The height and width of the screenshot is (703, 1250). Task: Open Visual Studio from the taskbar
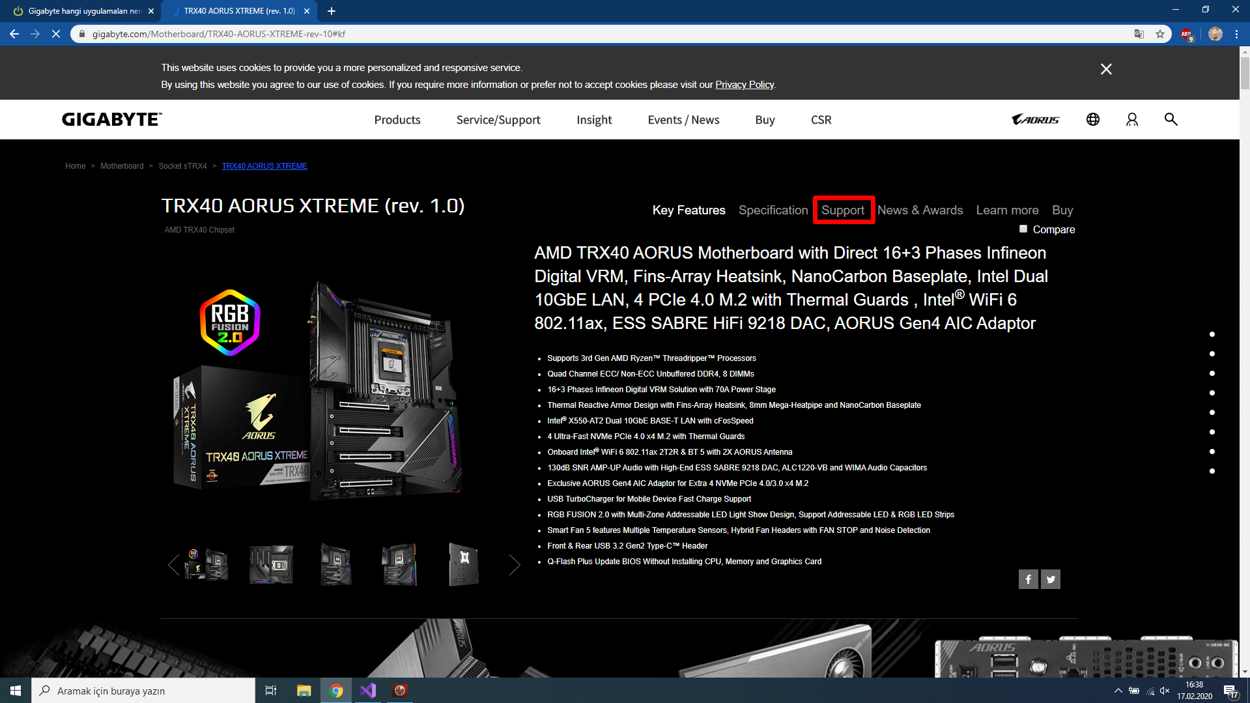pyautogui.click(x=368, y=691)
